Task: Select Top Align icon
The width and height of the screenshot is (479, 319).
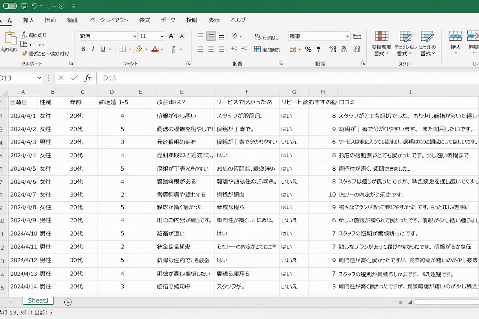Action: click(200, 36)
